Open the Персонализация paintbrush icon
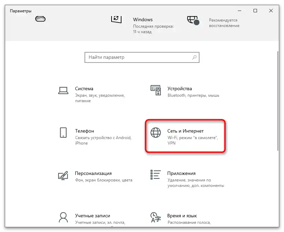284x232 pixels. pos(63,175)
